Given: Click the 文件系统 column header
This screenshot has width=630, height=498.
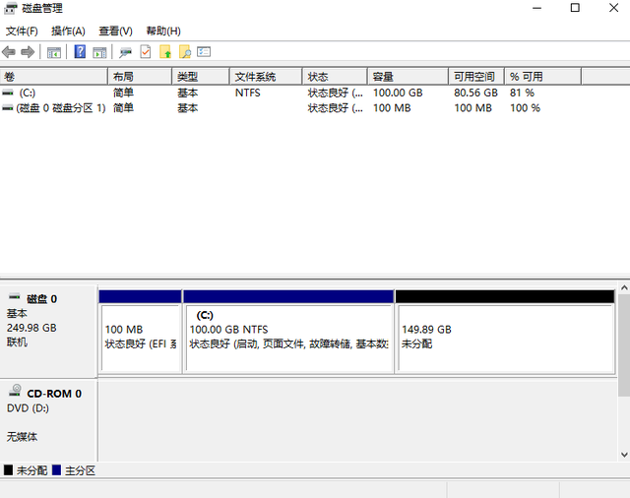Looking at the screenshot, I should click(255, 77).
